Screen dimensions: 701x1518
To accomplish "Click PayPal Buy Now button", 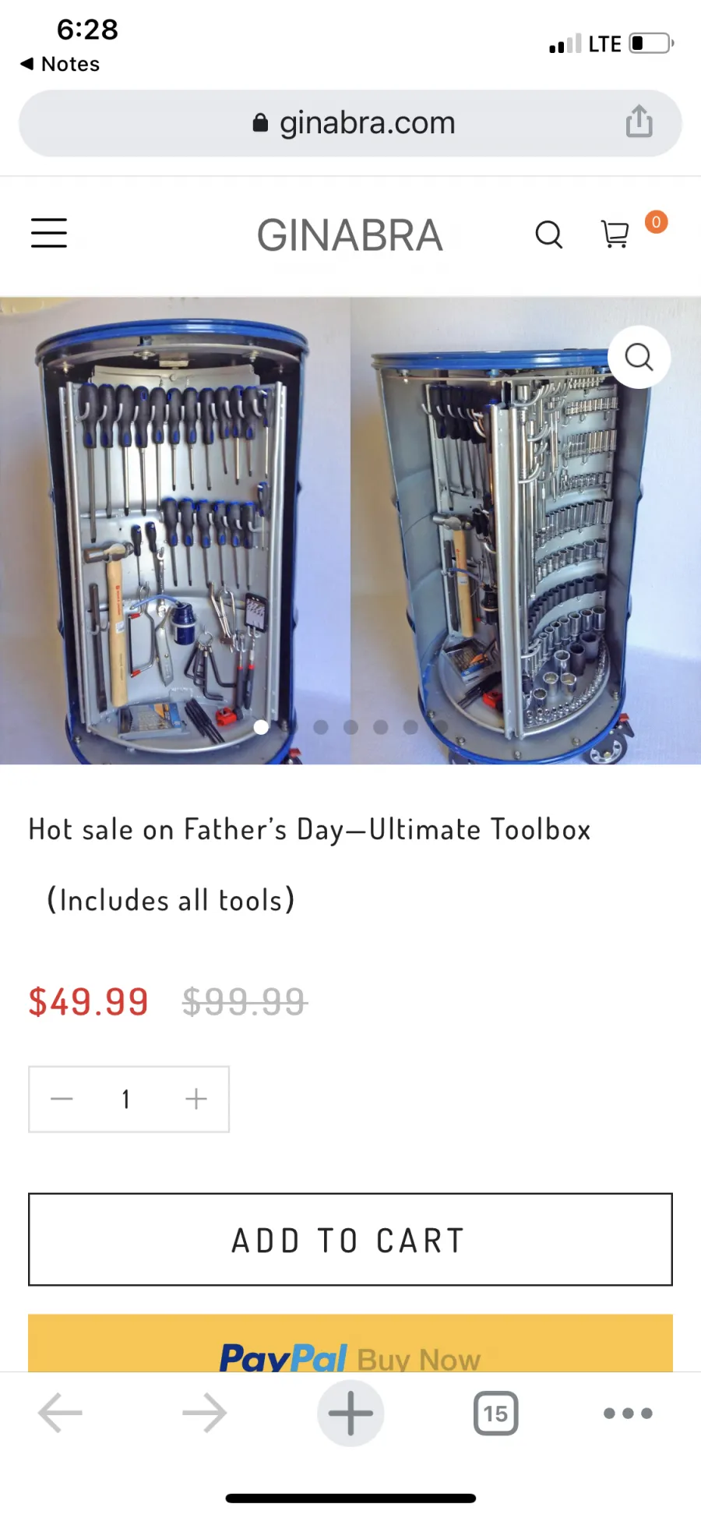I will 350,1343.
